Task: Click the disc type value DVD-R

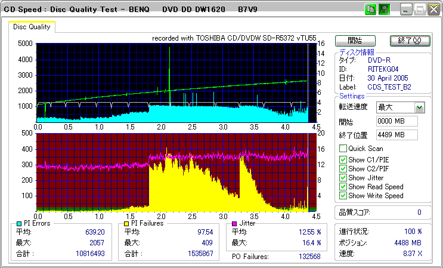Action: pos(379,60)
